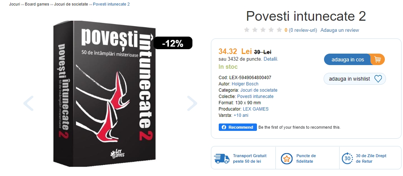Go to Jocuri breadcrumb link
Screen dimensions: 403x176
14,4
